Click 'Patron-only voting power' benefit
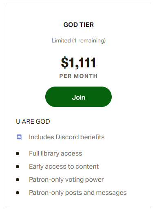The height and width of the screenshot is (216, 159). tap(66, 180)
